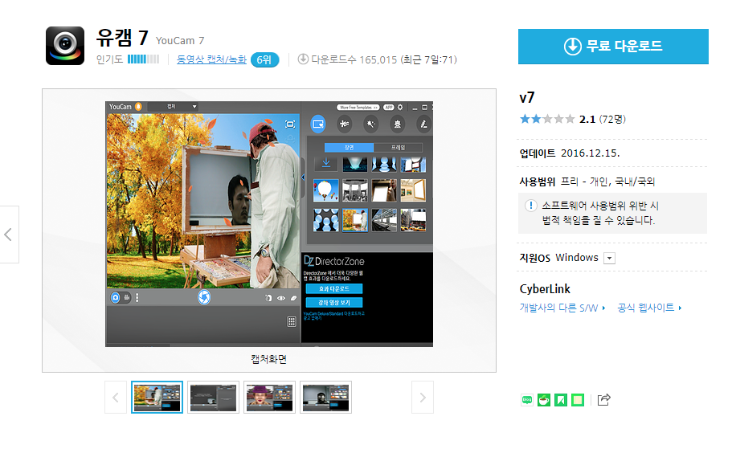
Task: Click the APP button in YouCam titlebar
Action: pyautogui.click(x=388, y=108)
